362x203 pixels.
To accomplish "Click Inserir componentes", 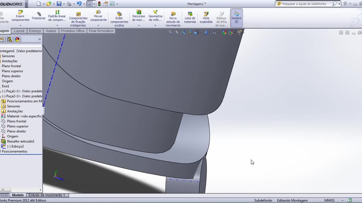I will [x=20, y=16].
